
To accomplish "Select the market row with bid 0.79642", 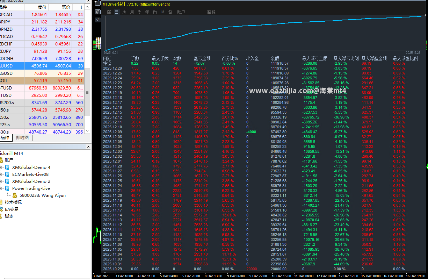I will click(42, 36).
